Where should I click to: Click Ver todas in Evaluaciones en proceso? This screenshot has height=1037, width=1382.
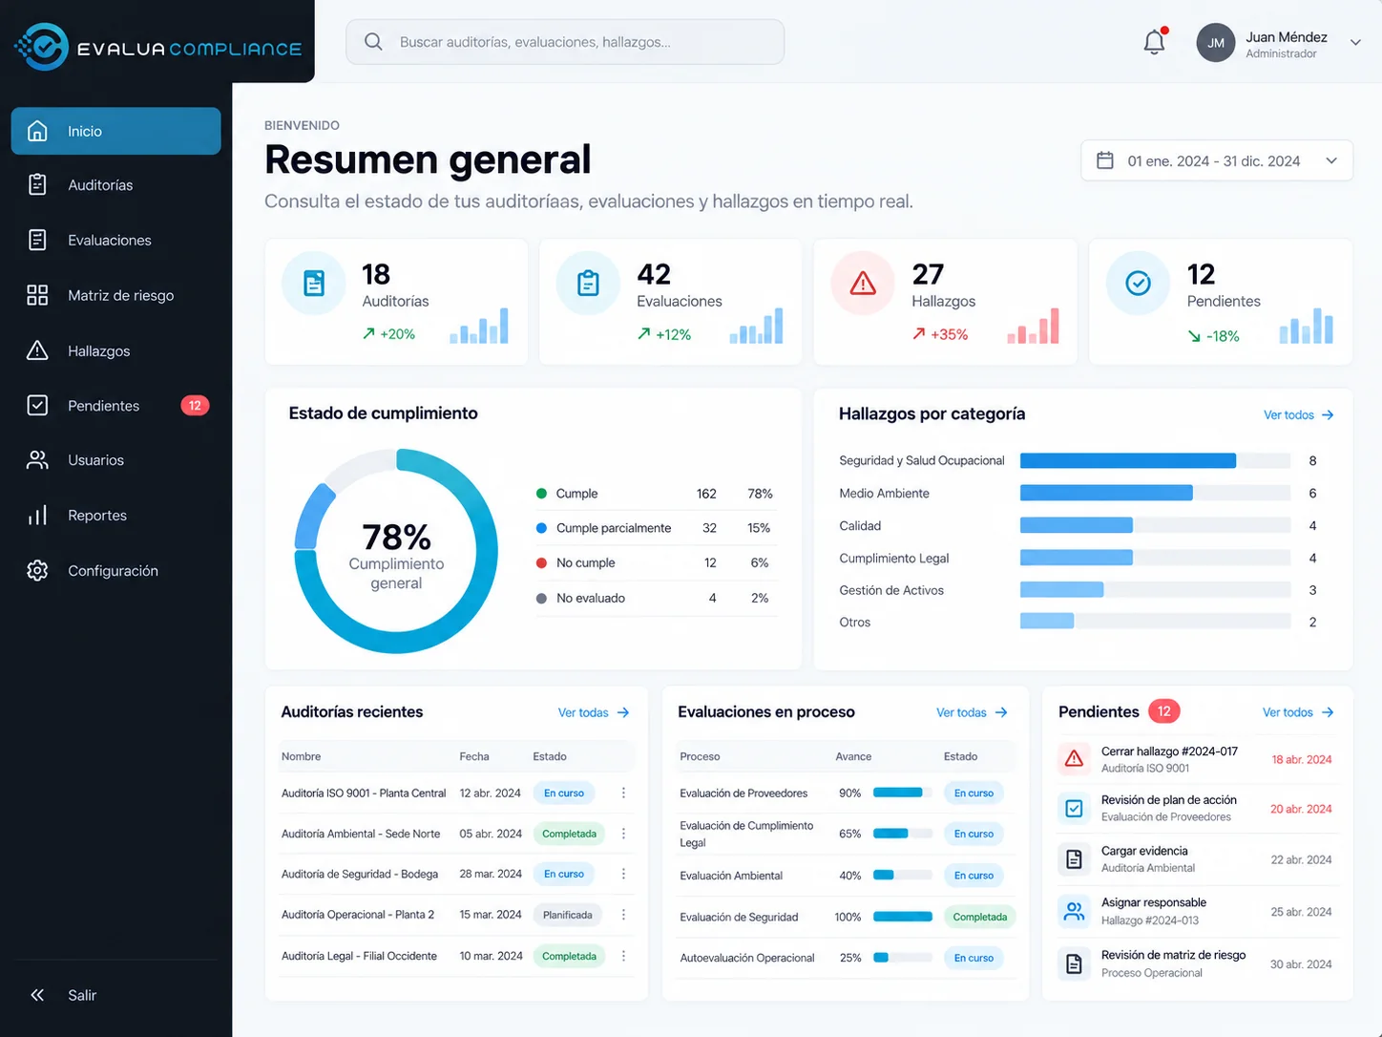pyautogui.click(x=972, y=713)
